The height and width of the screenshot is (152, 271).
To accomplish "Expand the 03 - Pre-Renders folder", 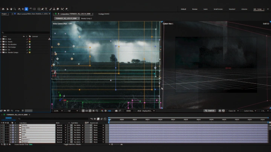I will (1, 44).
